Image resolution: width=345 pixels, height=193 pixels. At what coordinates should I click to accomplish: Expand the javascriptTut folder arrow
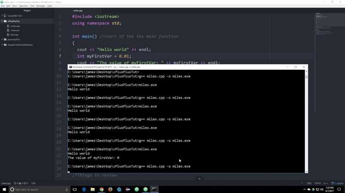click(2, 39)
